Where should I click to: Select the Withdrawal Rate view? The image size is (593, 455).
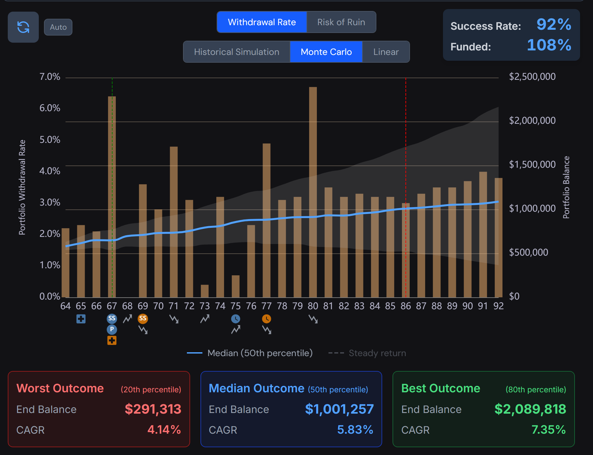point(262,22)
